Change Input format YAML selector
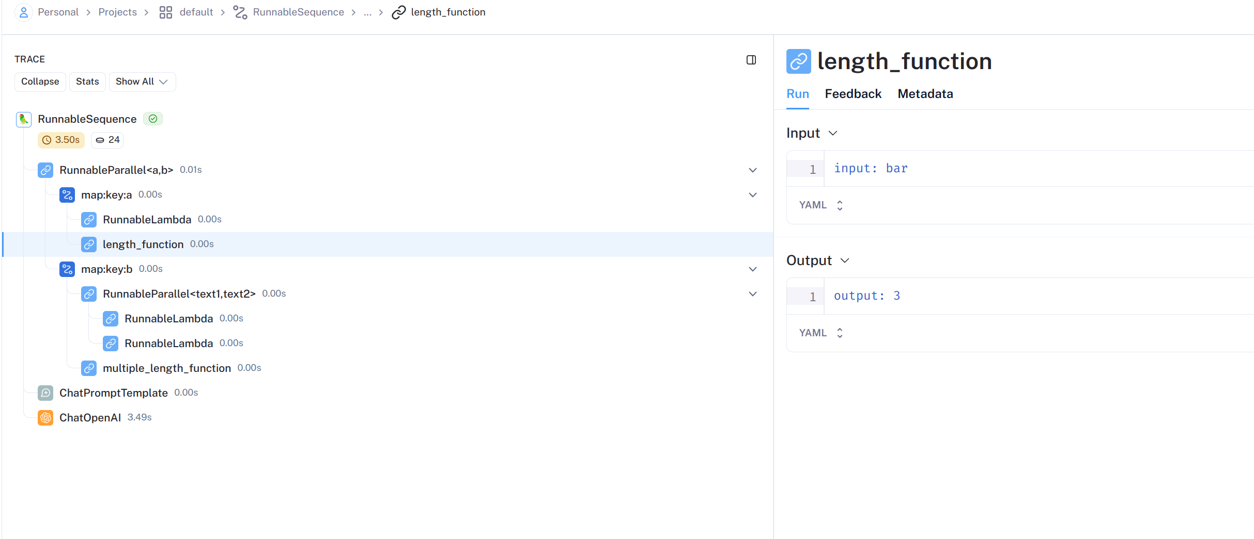Viewport: 1254px width, 539px height. coord(821,205)
